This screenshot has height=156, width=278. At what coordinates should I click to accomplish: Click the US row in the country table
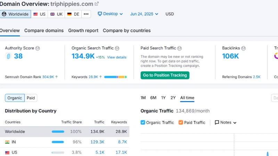coord(65,153)
